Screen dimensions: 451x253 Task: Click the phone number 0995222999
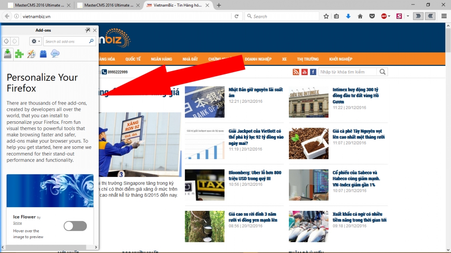point(117,72)
